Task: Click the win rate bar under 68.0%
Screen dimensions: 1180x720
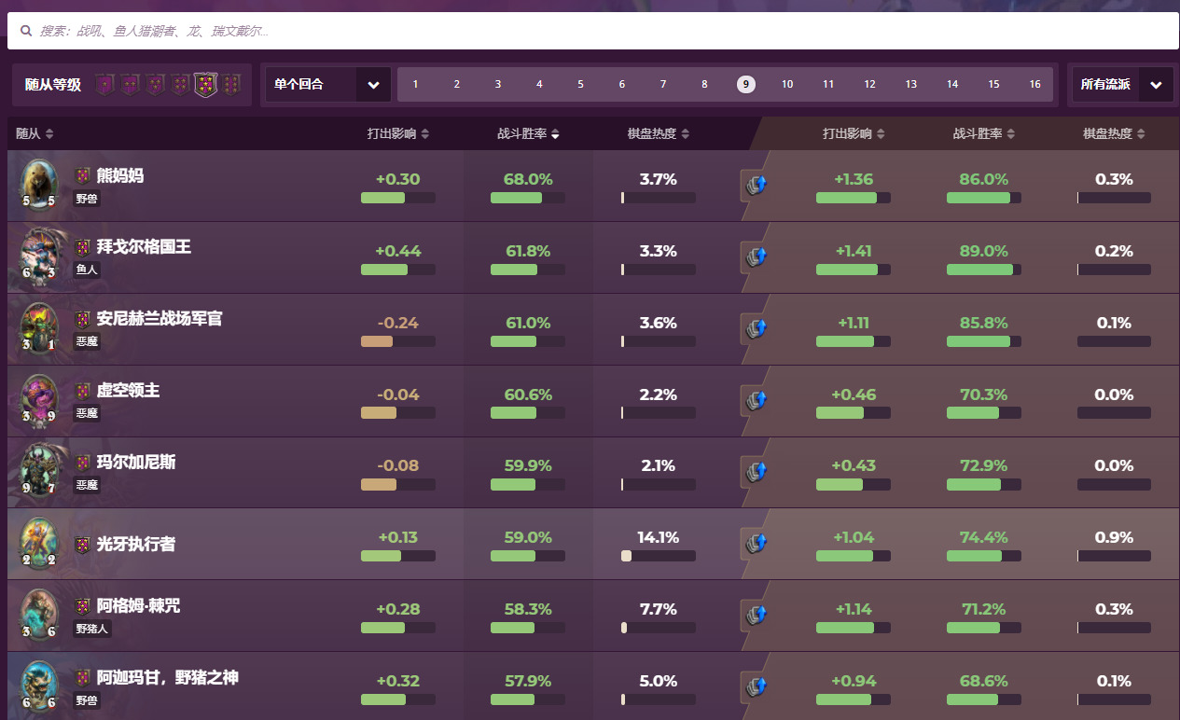Action: [x=528, y=198]
